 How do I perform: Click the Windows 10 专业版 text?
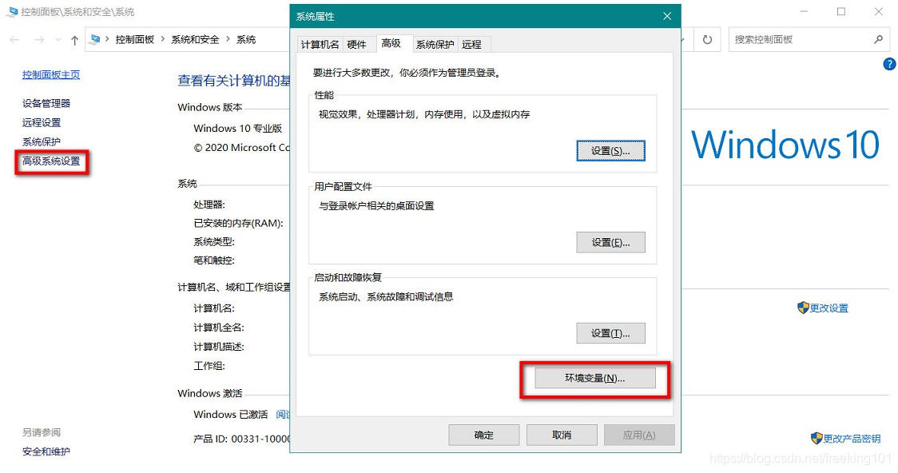[237, 129]
